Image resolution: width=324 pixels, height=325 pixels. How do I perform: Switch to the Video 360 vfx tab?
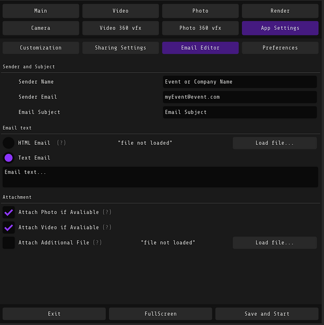click(x=120, y=28)
